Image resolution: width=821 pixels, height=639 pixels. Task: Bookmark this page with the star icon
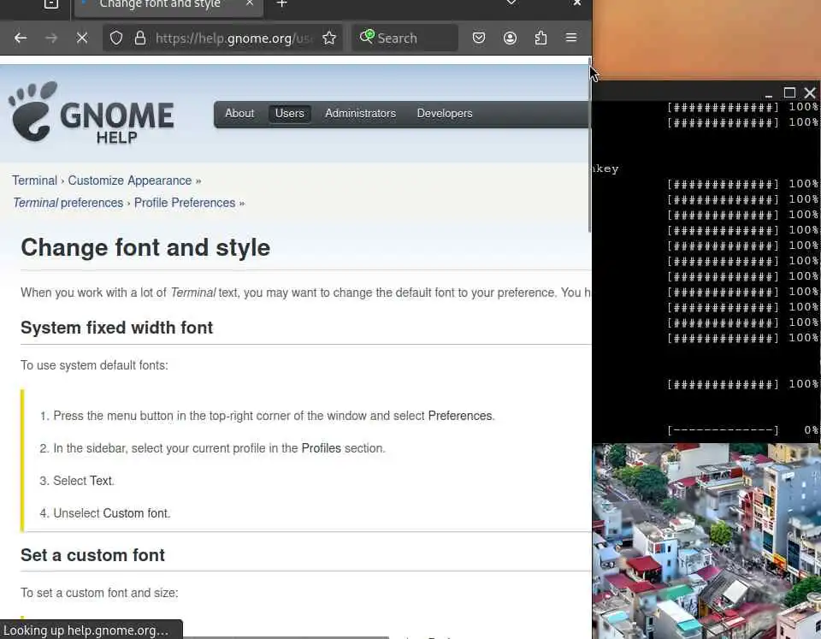[x=328, y=38]
